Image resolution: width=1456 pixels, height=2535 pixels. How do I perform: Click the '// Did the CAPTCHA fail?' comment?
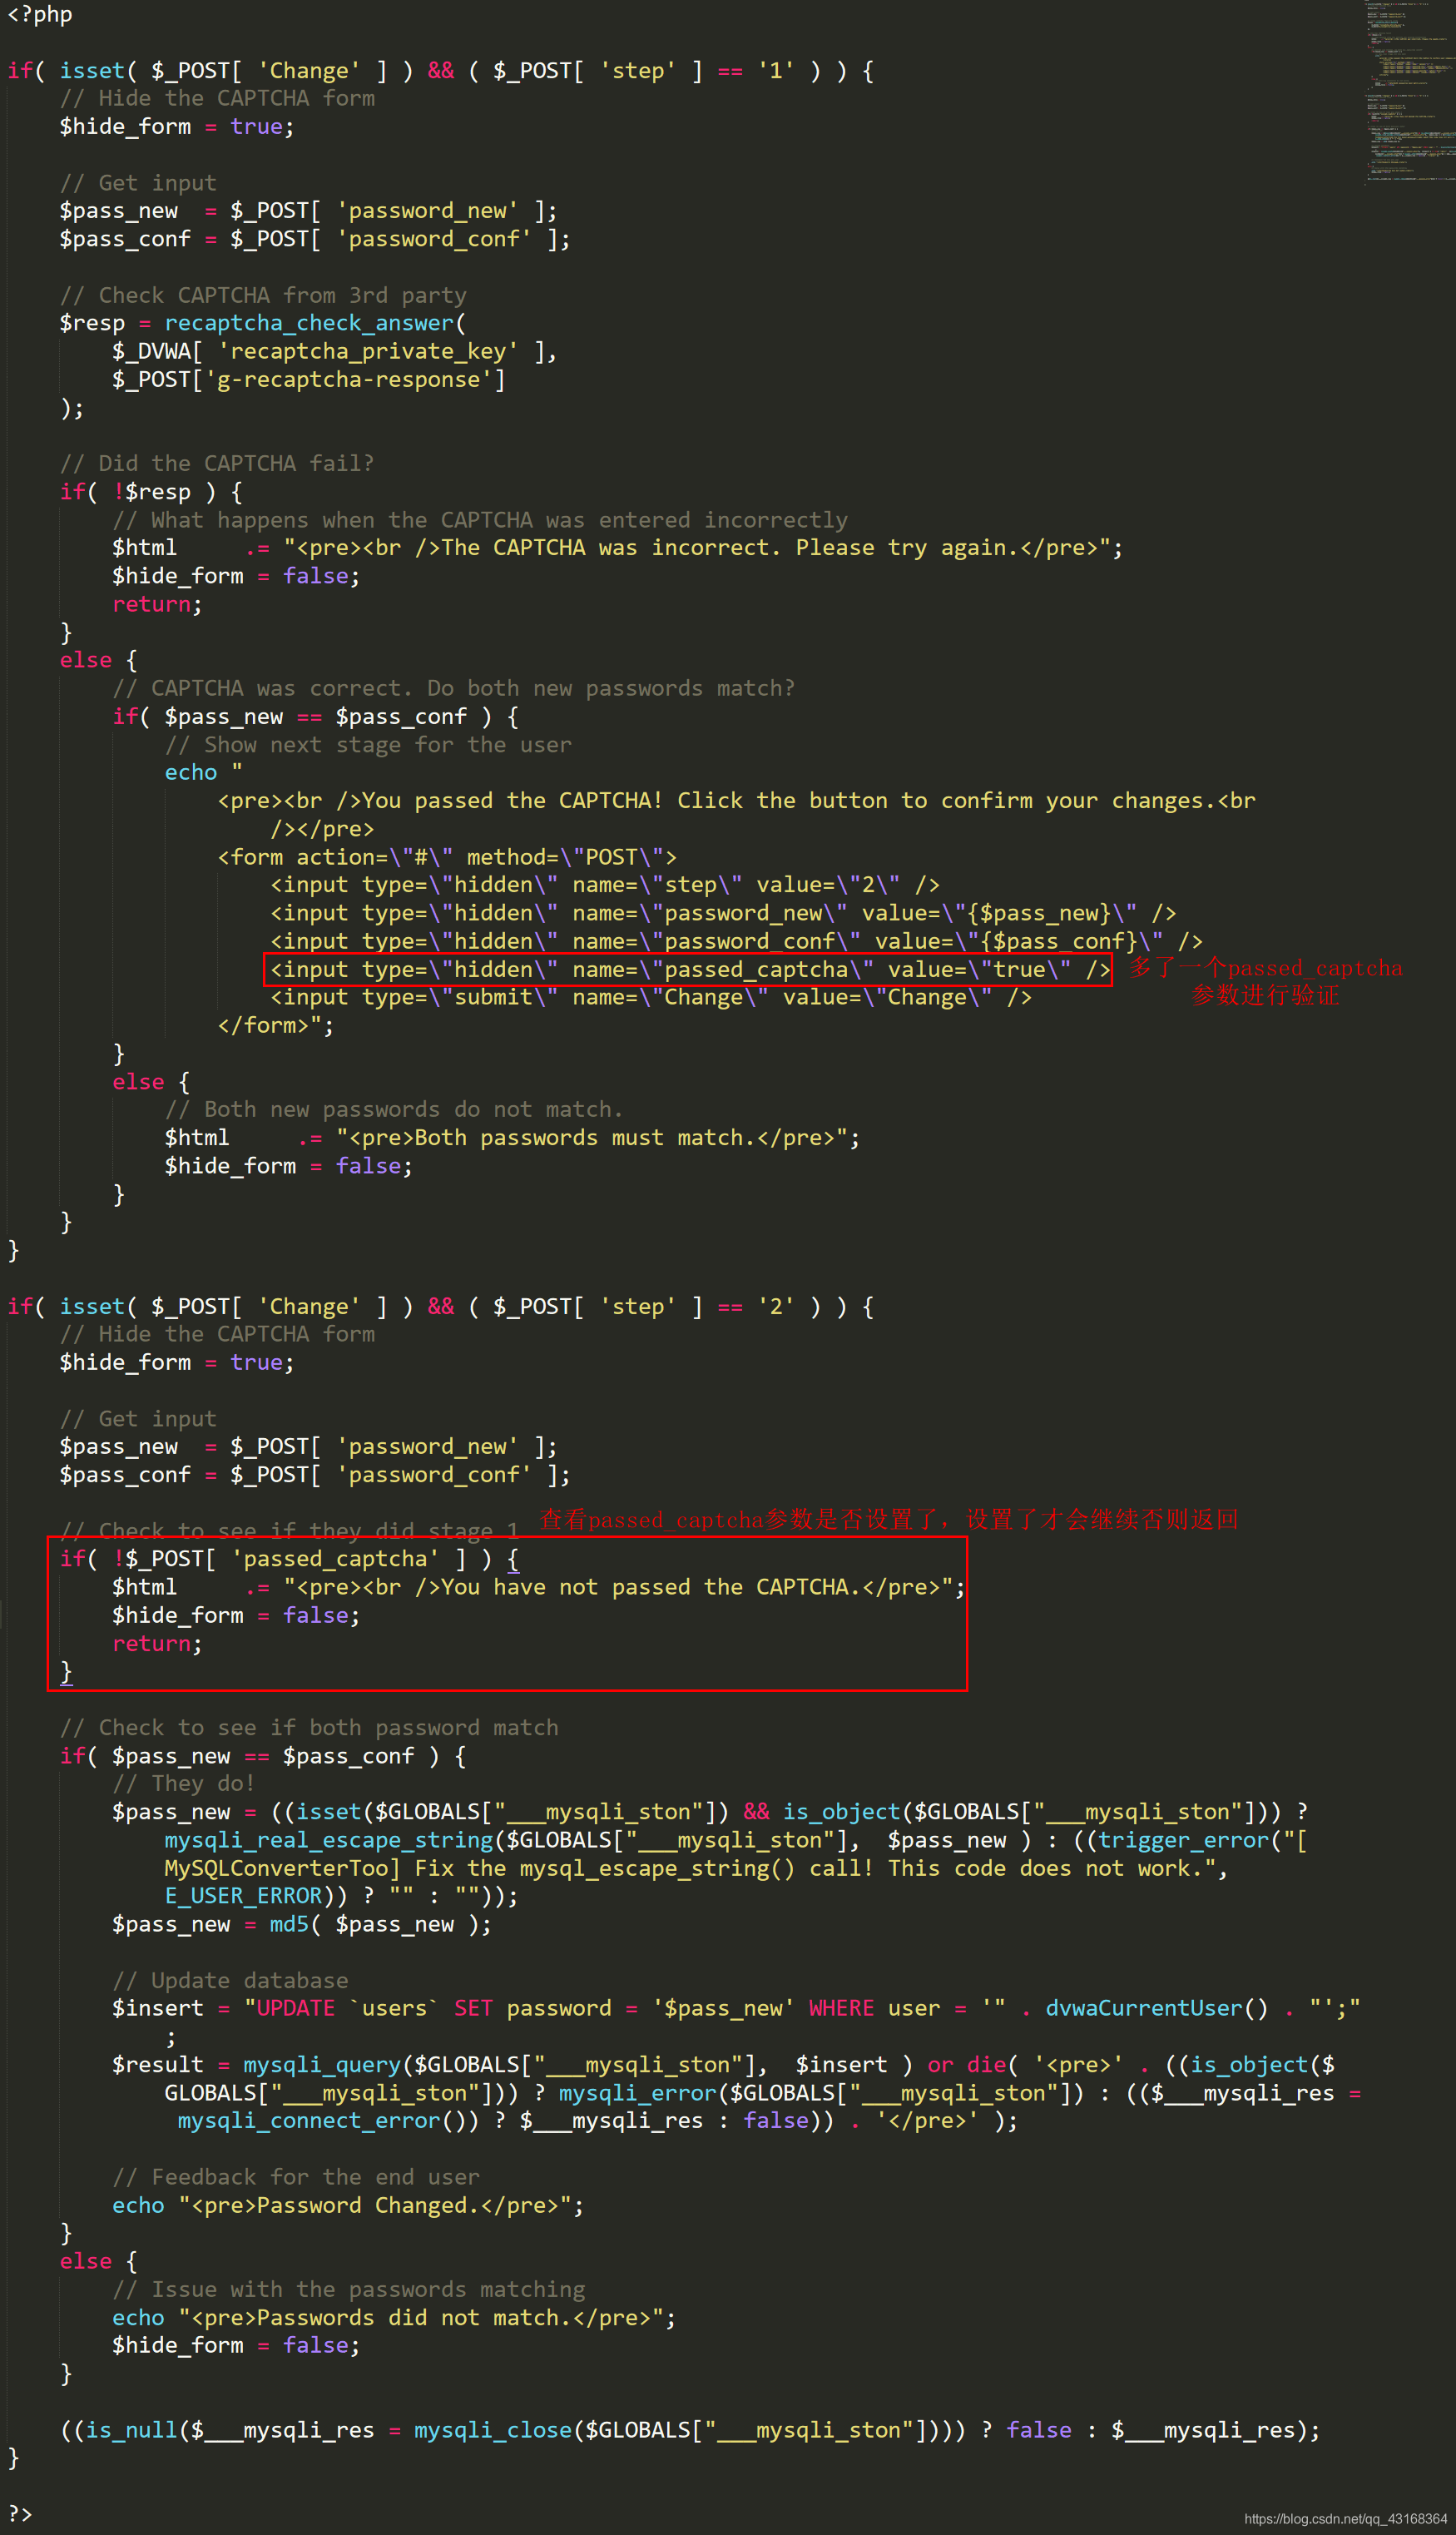click(x=217, y=464)
